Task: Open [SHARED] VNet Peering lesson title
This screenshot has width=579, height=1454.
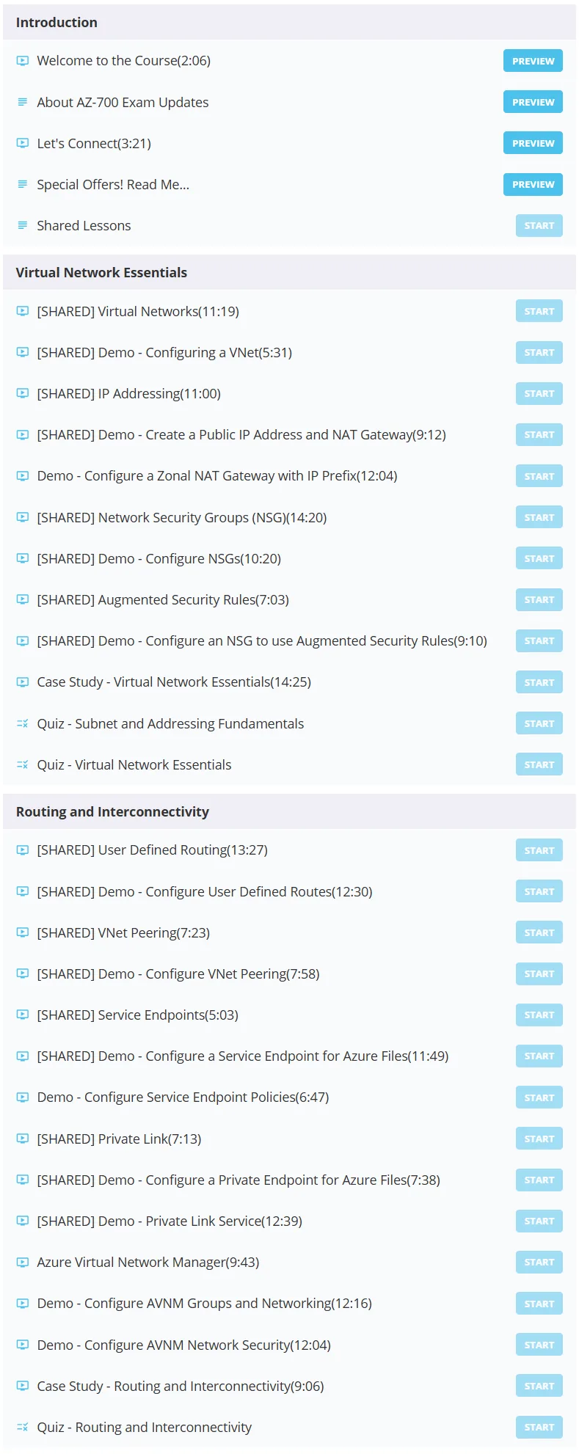Action: (123, 932)
